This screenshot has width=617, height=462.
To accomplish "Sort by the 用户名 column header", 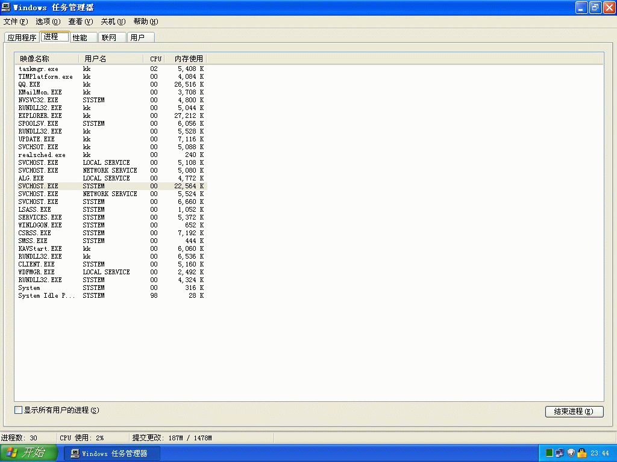I will [111, 58].
